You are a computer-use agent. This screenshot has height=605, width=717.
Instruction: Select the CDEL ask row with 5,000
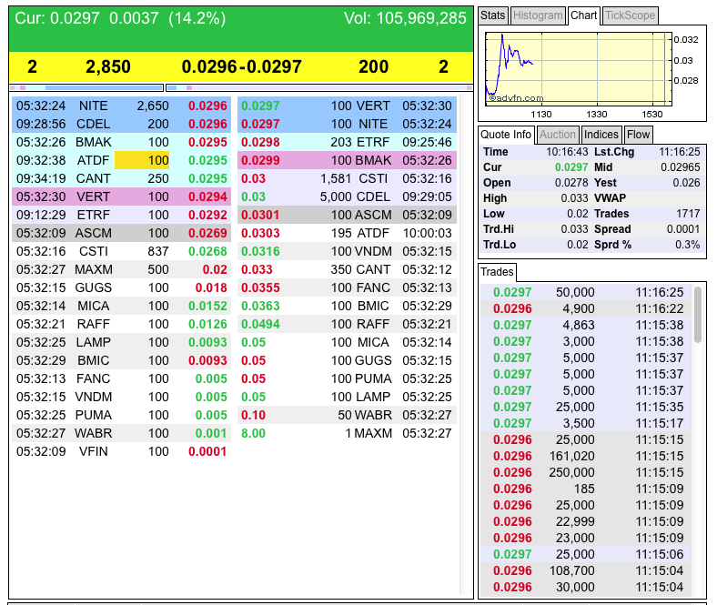347,197
